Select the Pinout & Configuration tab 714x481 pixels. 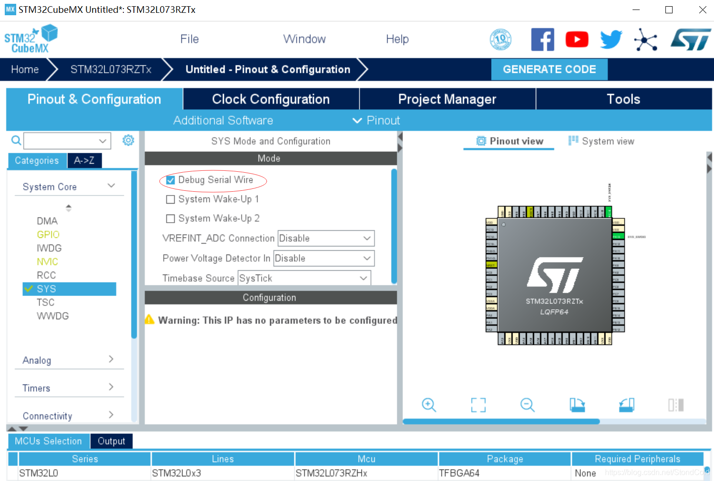click(94, 99)
